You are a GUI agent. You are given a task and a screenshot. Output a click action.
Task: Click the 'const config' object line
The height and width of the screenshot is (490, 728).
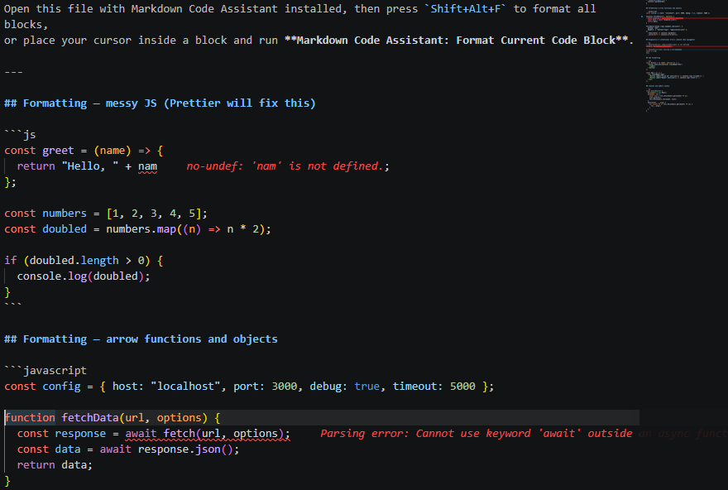[249, 387]
